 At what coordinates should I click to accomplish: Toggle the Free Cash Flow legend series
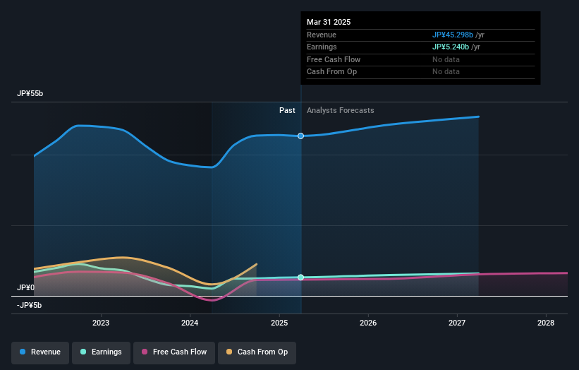point(174,352)
